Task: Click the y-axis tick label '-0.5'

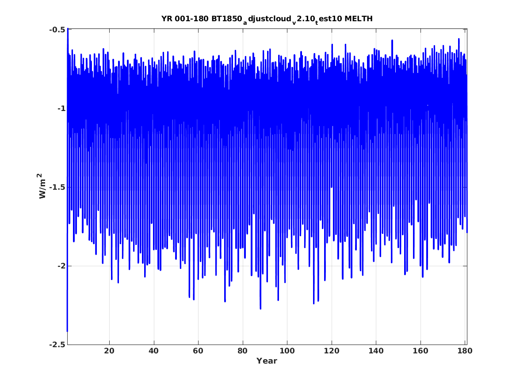Action: click(x=57, y=30)
